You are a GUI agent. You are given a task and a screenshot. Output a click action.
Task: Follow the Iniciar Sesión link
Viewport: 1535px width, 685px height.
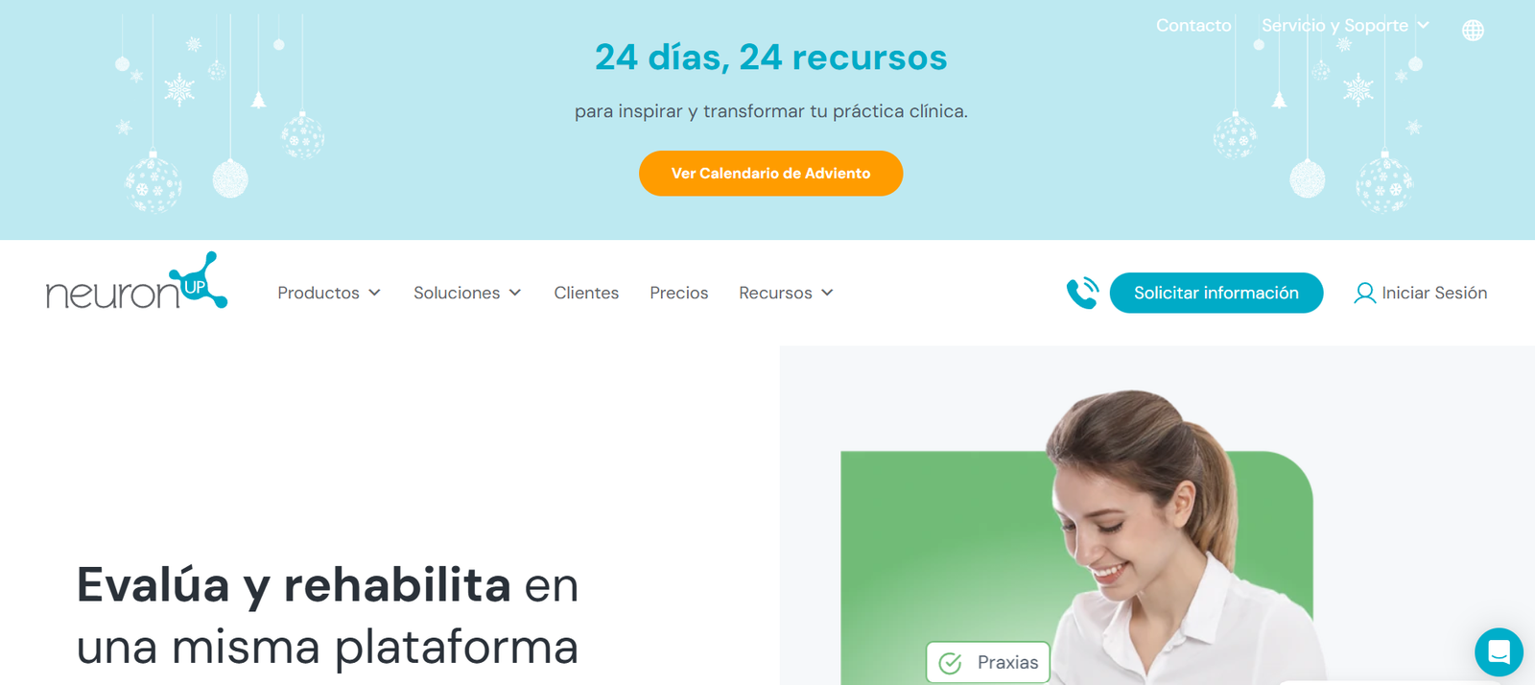[x=1434, y=293]
